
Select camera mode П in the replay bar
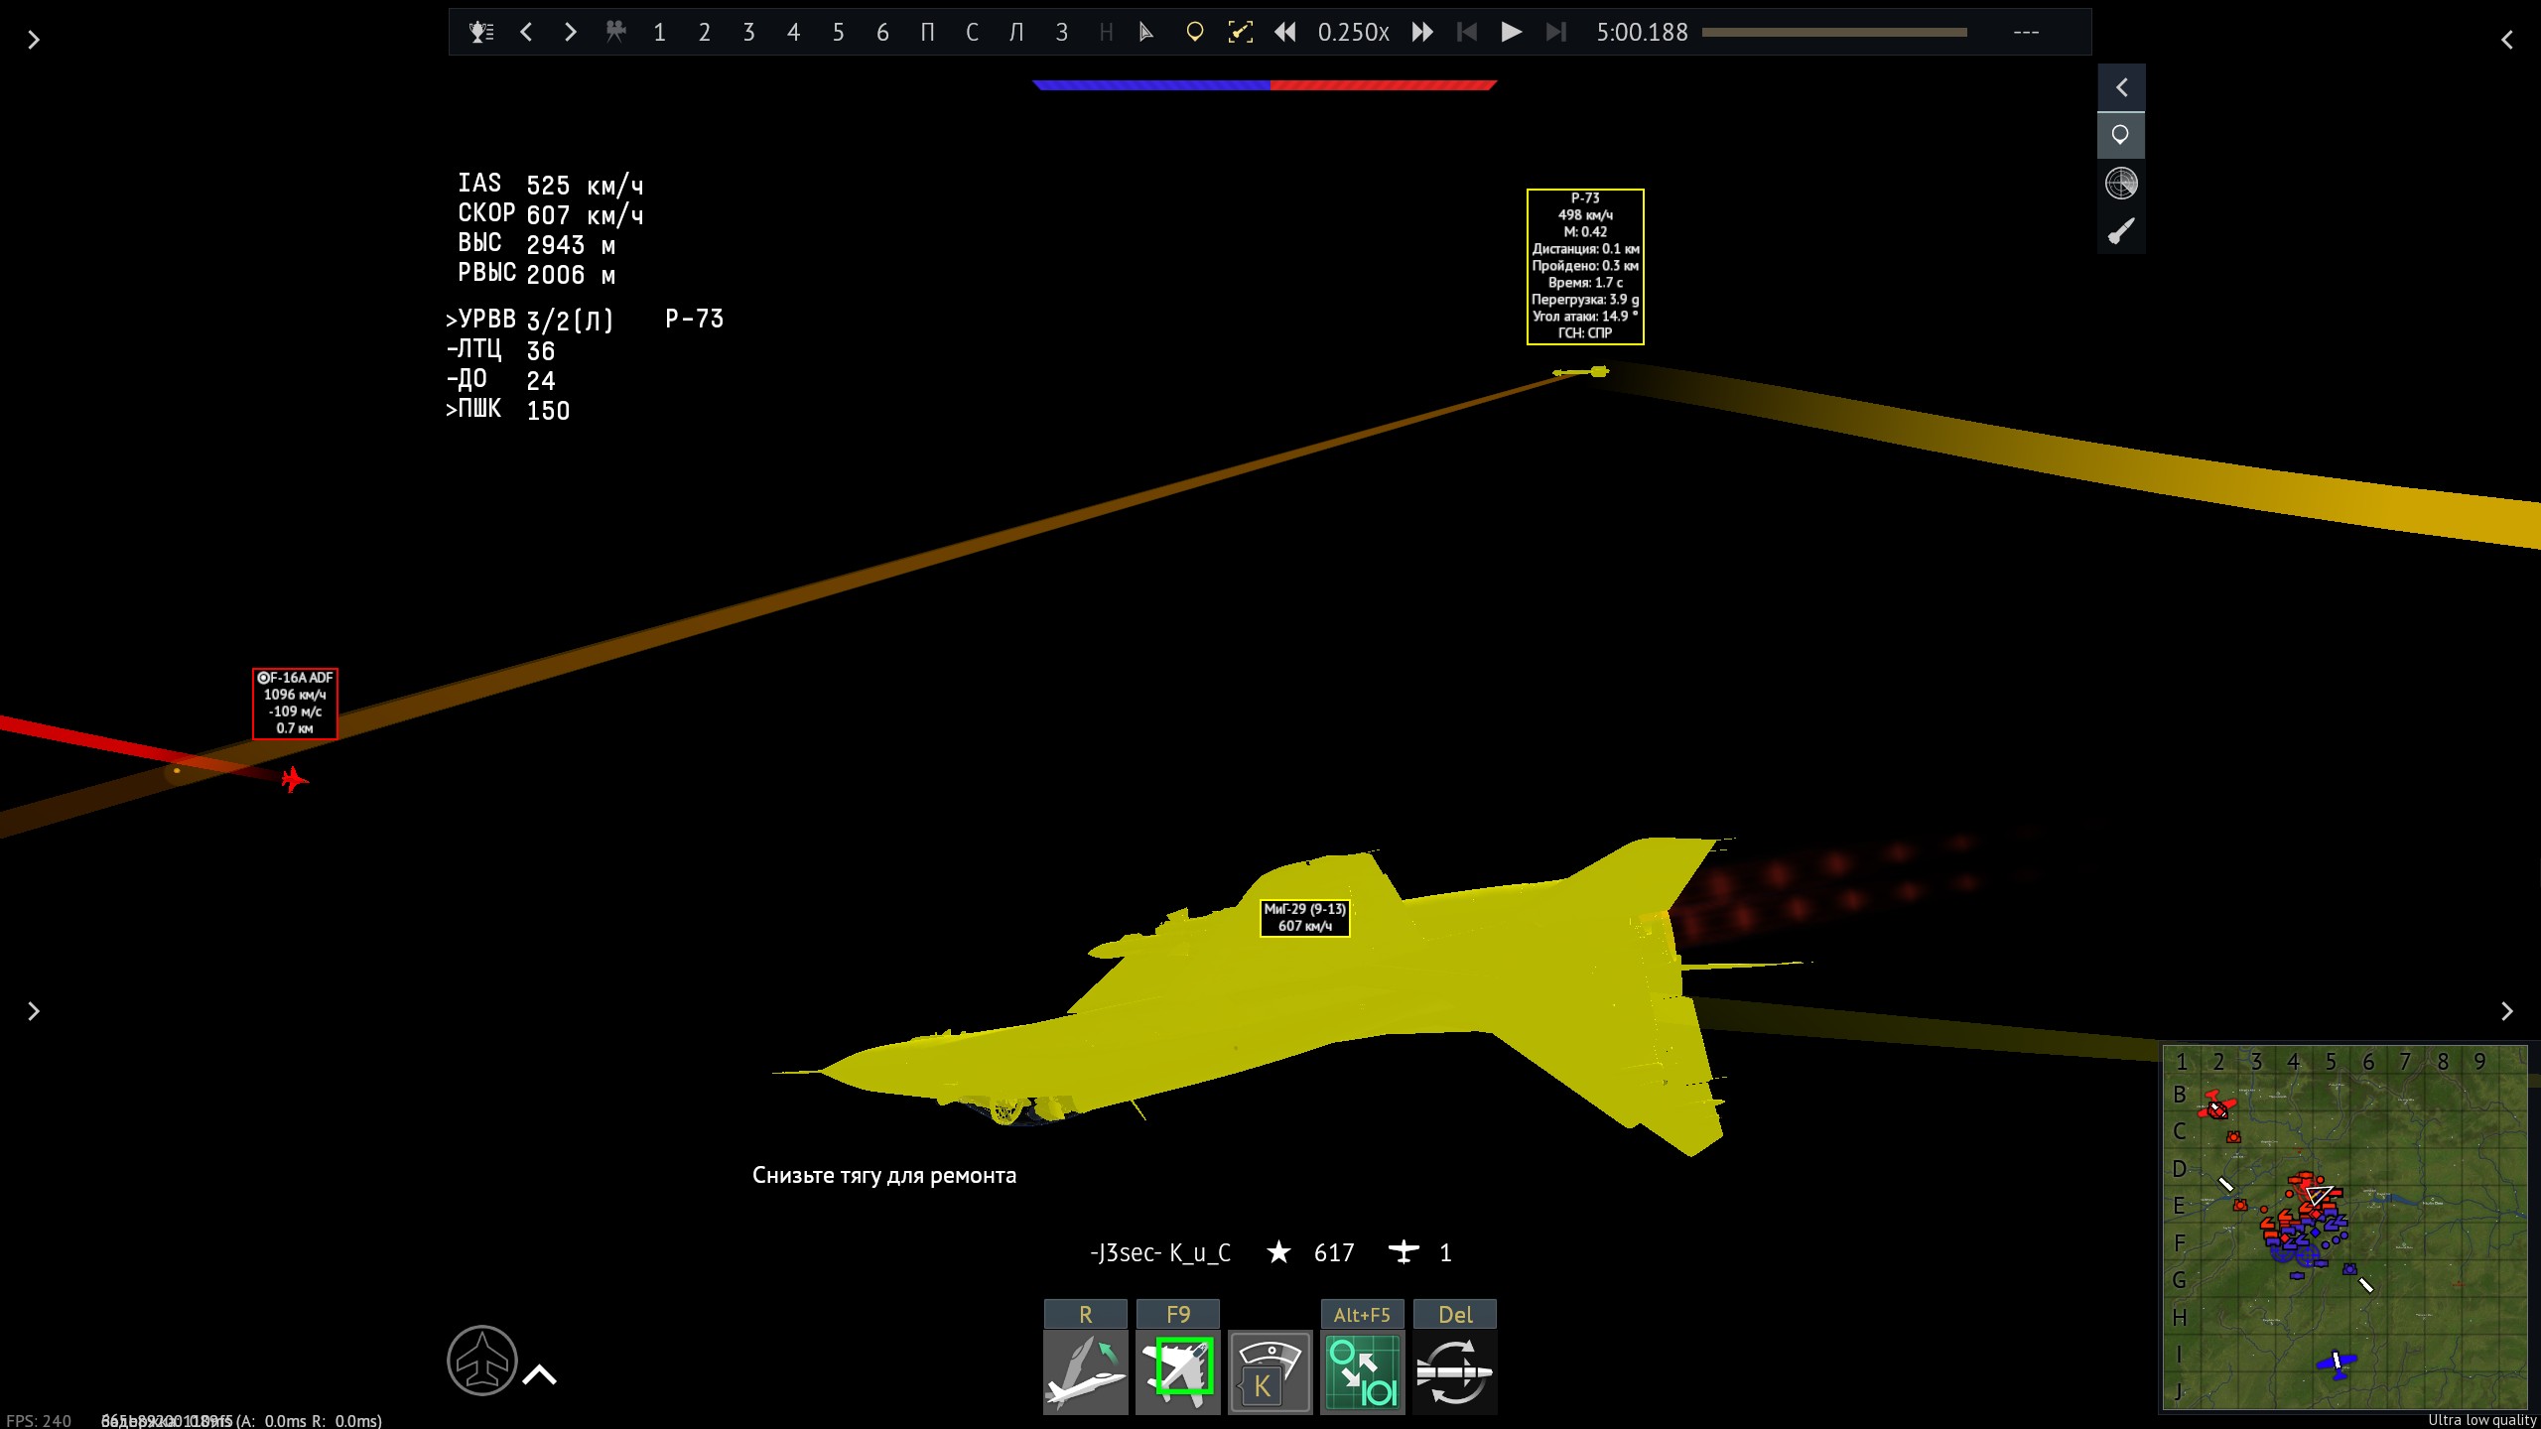click(x=927, y=32)
